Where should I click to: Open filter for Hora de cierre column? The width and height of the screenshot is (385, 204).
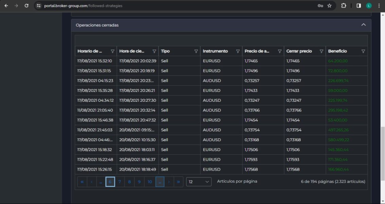click(x=154, y=51)
